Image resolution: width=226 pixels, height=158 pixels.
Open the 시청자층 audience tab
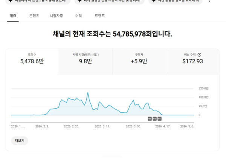pyautogui.click(x=56, y=16)
